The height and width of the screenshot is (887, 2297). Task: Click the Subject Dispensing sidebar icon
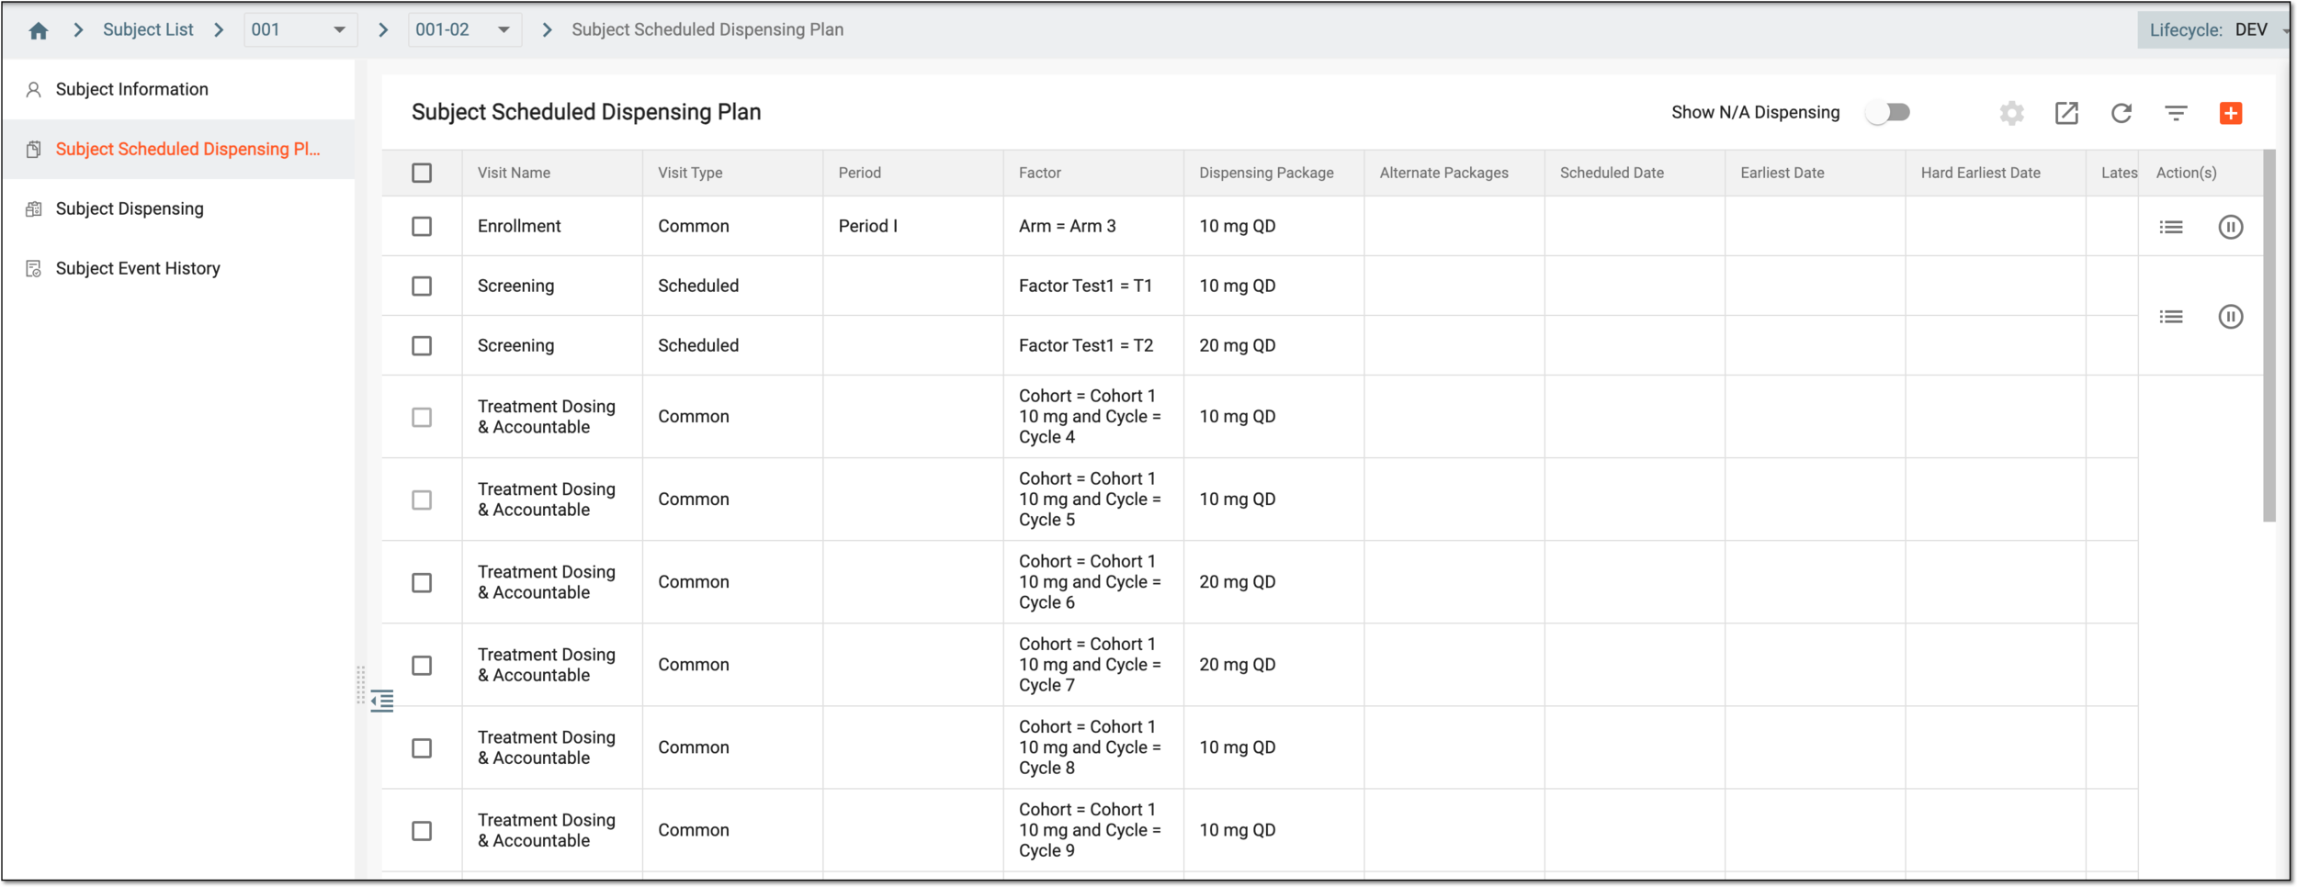coord(34,208)
